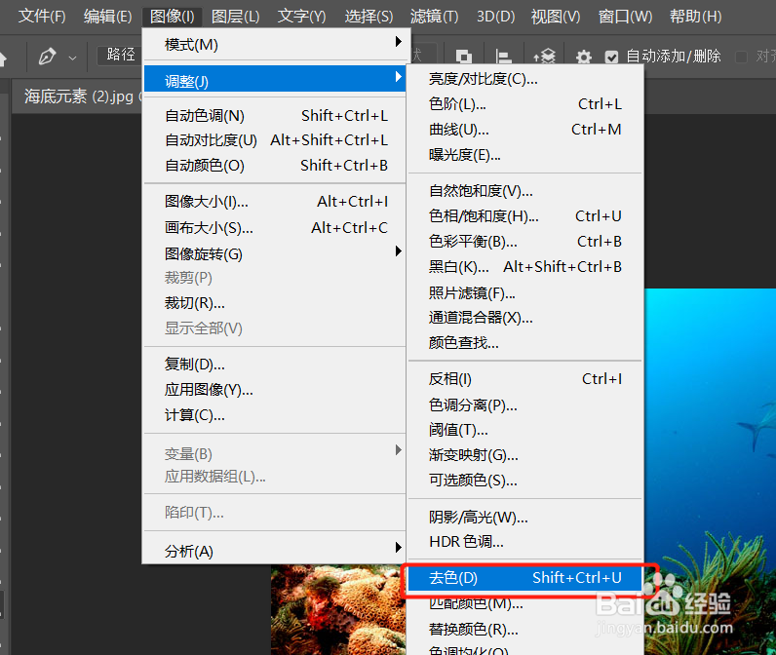776x655 pixels.
Task: Open the pen options gear icon
Action: point(584,57)
